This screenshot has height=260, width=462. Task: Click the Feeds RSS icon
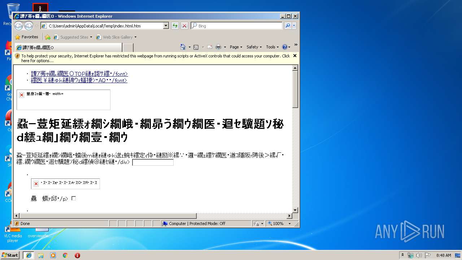click(196, 47)
